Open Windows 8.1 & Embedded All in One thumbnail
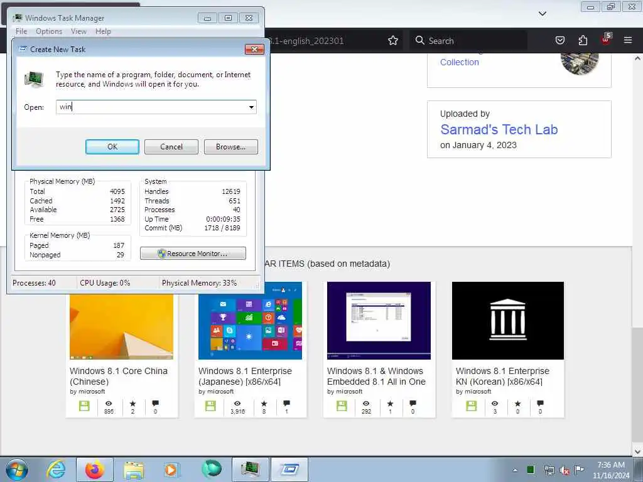This screenshot has height=482, width=643. [x=379, y=321]
